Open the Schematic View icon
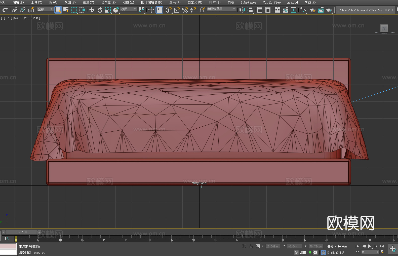This screenshot has width=398, height=256. pyautogui.click(x=293, y=10)
